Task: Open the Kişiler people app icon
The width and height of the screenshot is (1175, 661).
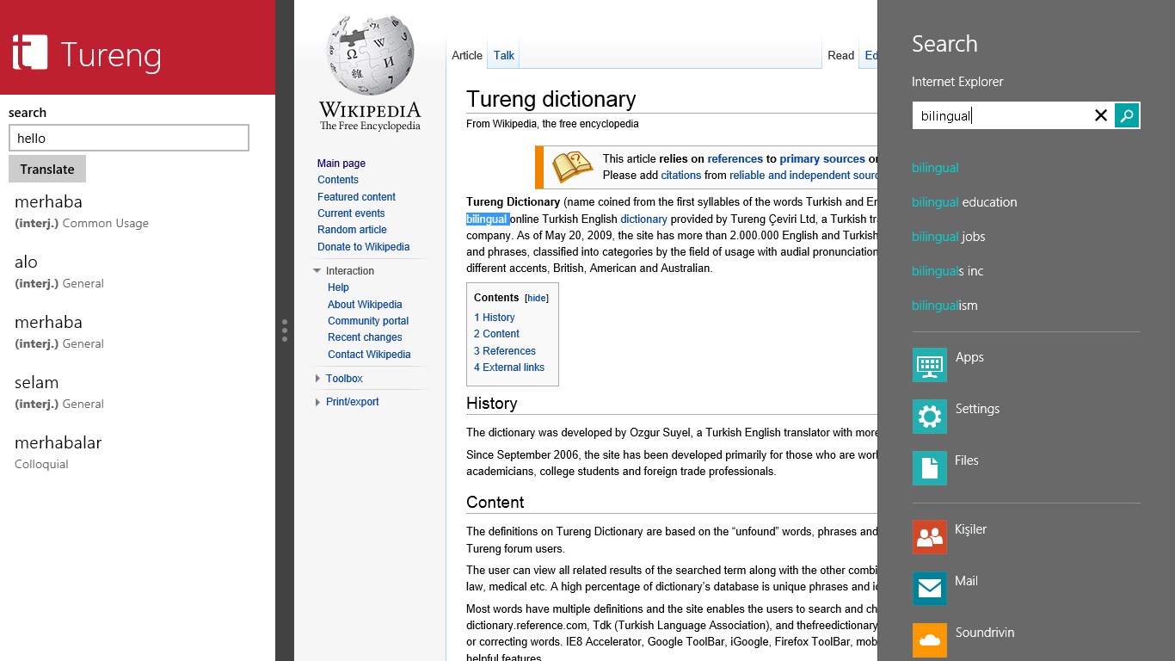Action: (x=929, y=537)
